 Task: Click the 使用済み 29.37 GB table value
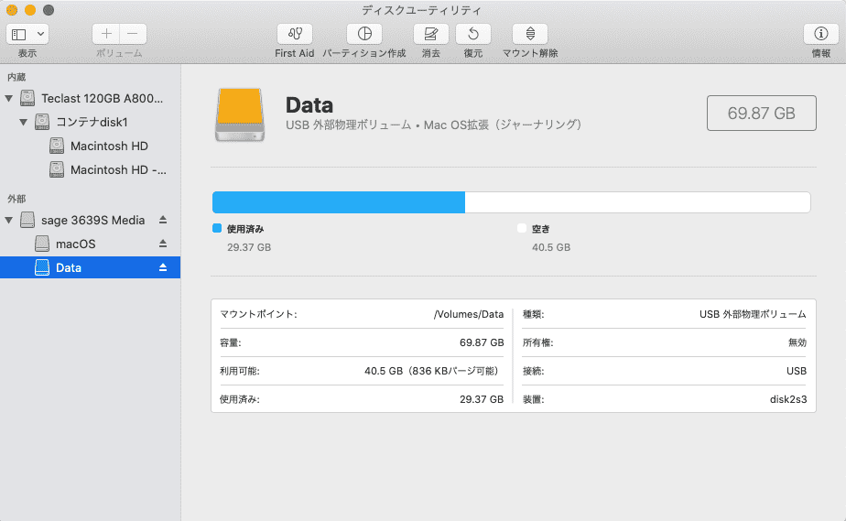click(482, 399)
